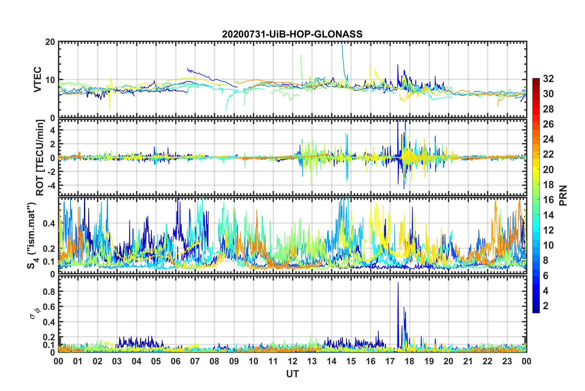585x391 pixels.
Task: Pick x-axis hour tick 17
Action: click(x=390, y=361)
